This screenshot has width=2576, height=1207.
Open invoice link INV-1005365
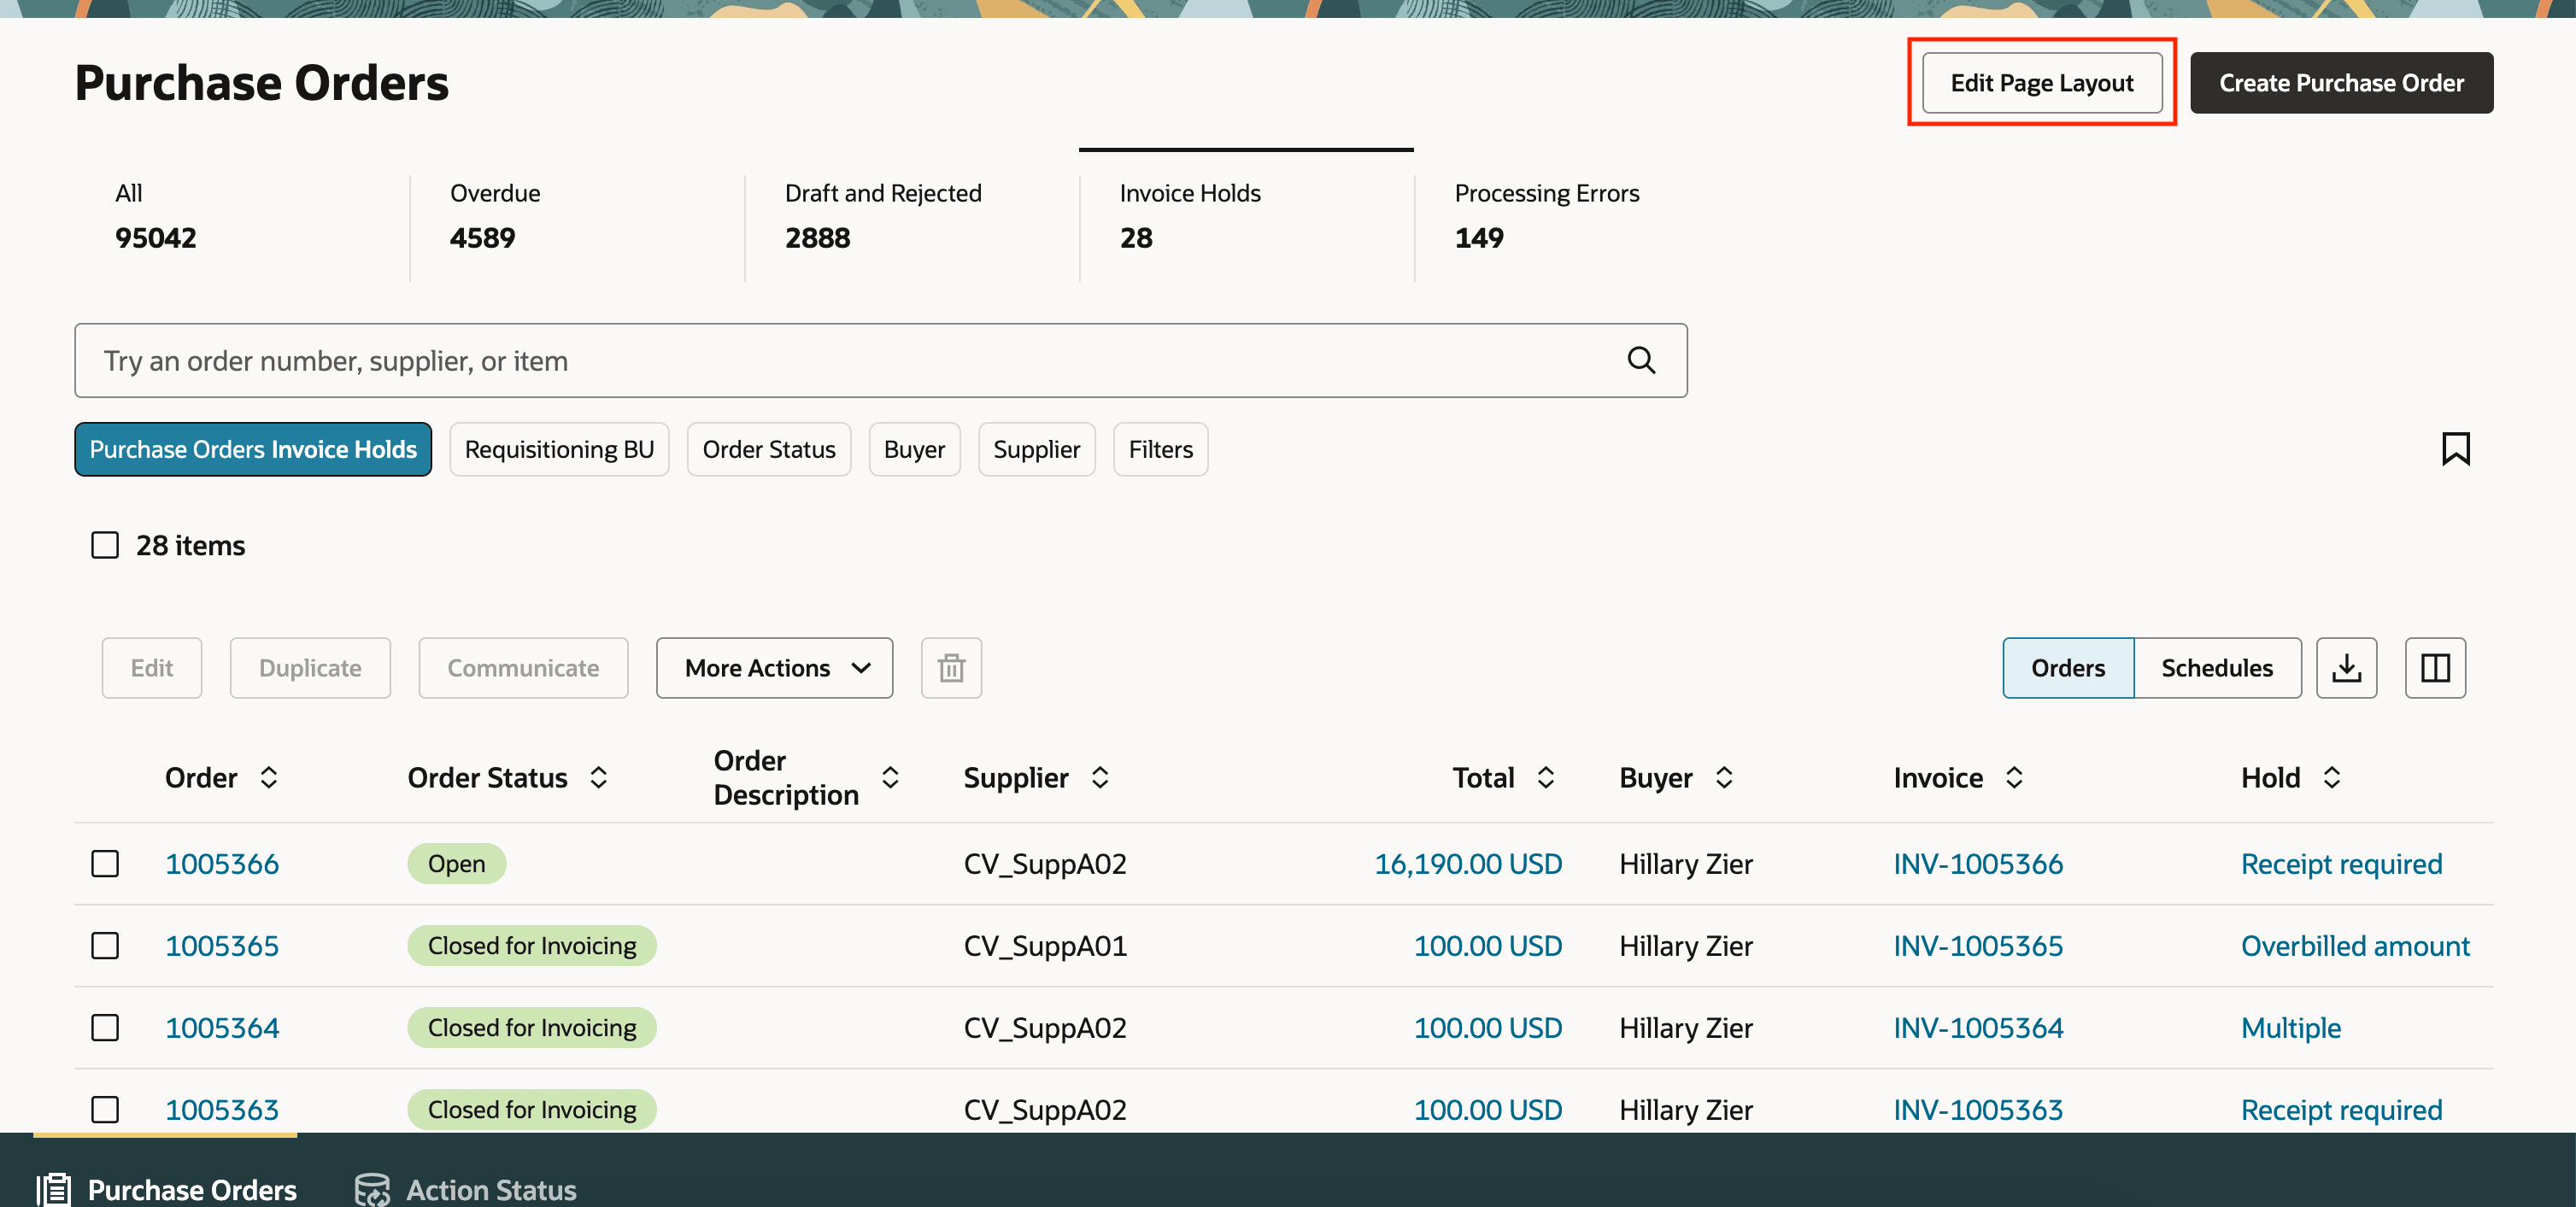[x=1977, y=946]
